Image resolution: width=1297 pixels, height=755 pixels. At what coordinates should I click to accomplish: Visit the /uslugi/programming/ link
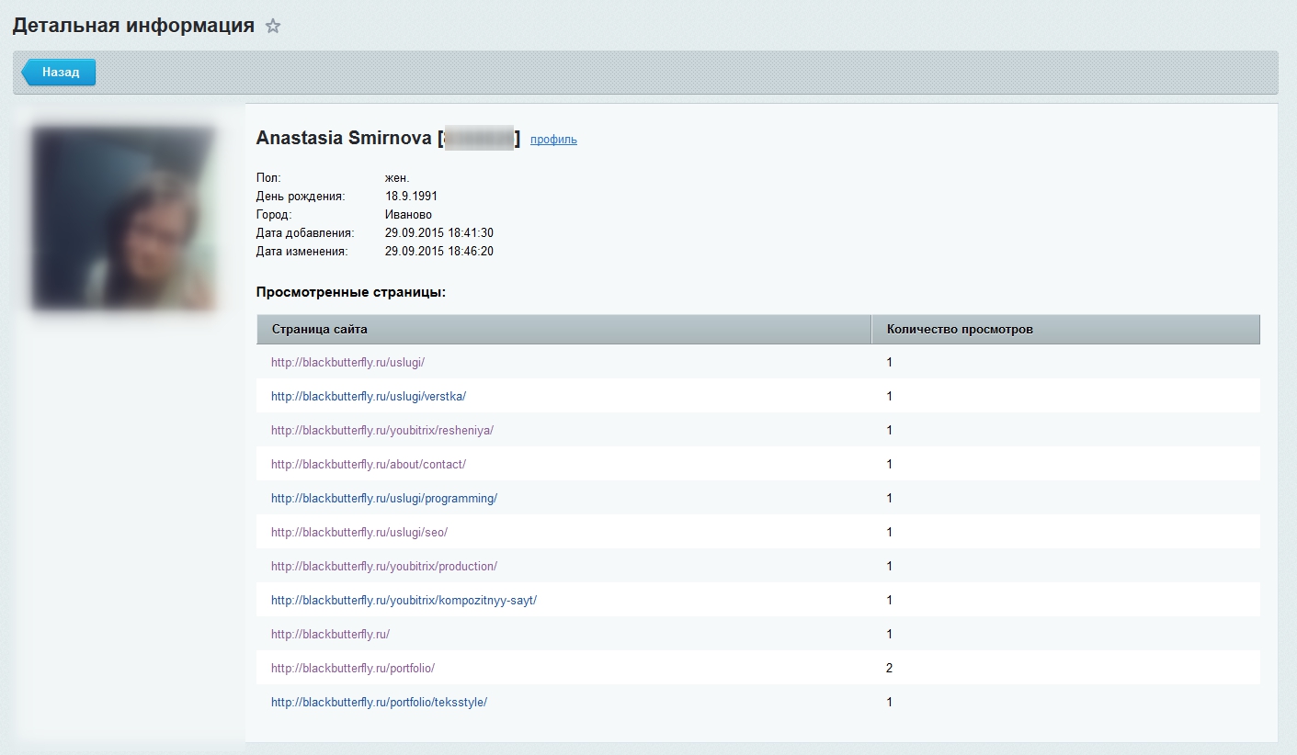click(x=384, y=499)
